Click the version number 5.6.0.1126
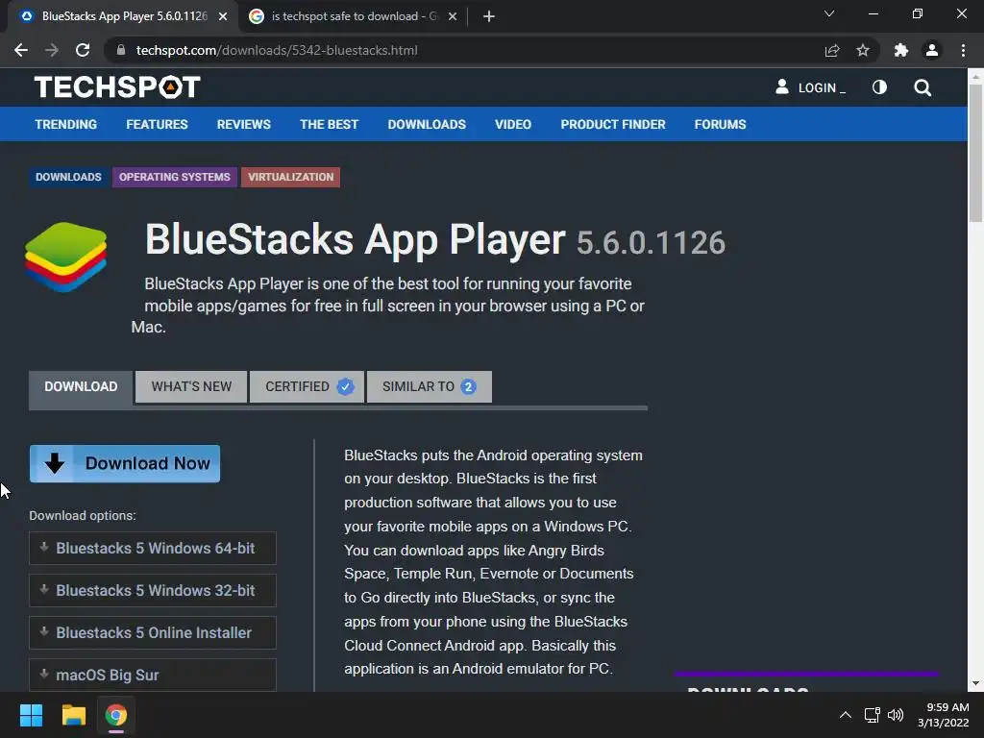 pos(651,243)
